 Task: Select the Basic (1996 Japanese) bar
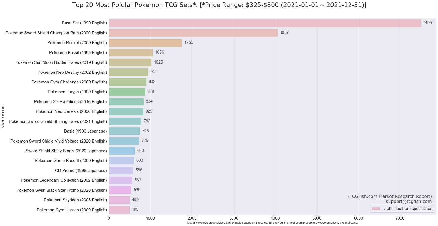click(124, 131)
